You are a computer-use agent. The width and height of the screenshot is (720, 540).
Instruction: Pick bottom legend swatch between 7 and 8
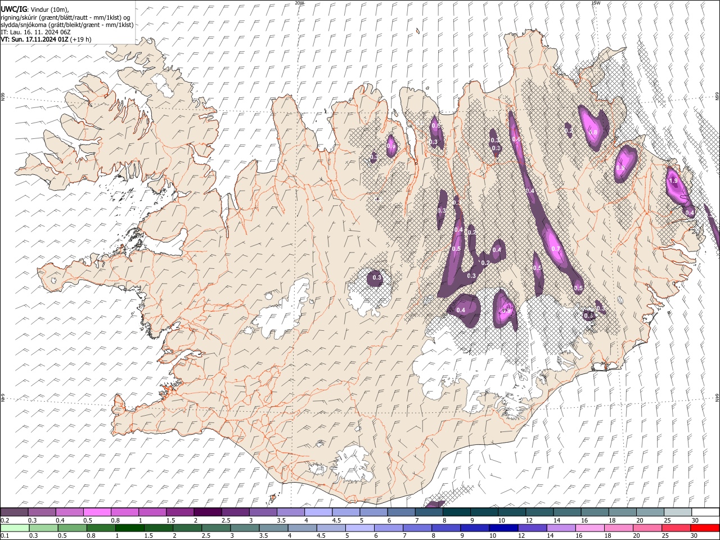click(418, 528)
